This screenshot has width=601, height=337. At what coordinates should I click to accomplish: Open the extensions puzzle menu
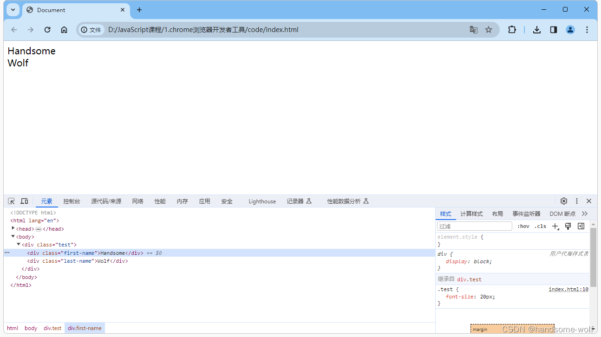point(512,30)
